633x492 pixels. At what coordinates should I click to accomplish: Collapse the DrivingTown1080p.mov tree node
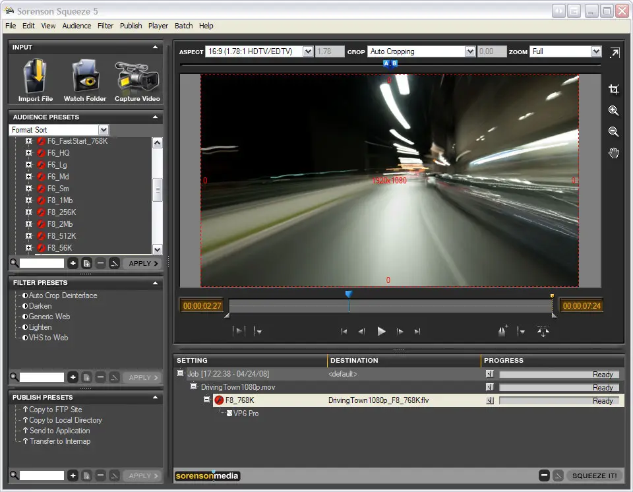[x=193, y=386]
